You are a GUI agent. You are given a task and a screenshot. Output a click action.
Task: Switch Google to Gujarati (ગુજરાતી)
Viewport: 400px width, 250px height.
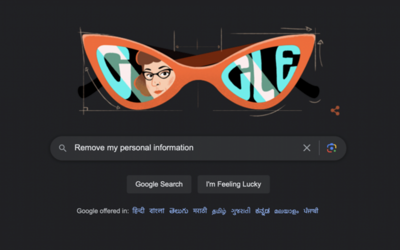(x=240, y=211)
